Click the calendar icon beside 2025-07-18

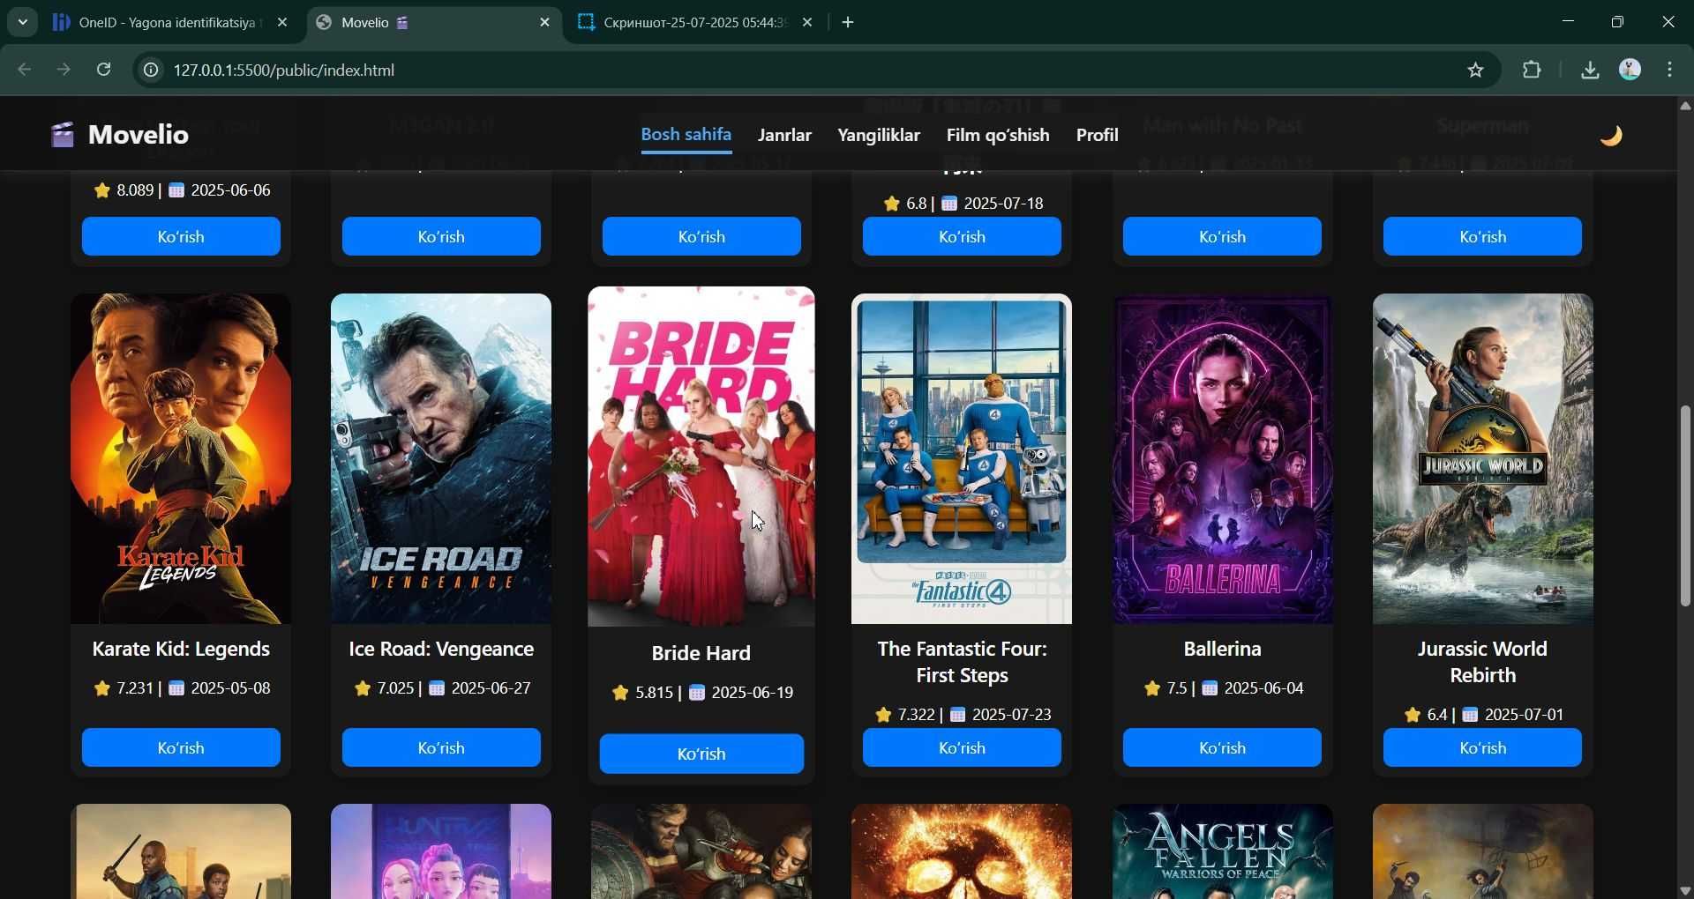(x=949, y=204)
